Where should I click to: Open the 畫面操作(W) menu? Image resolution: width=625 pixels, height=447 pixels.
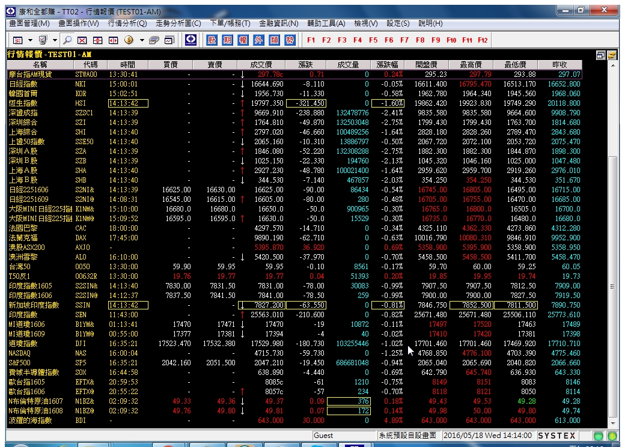point(79,23)
